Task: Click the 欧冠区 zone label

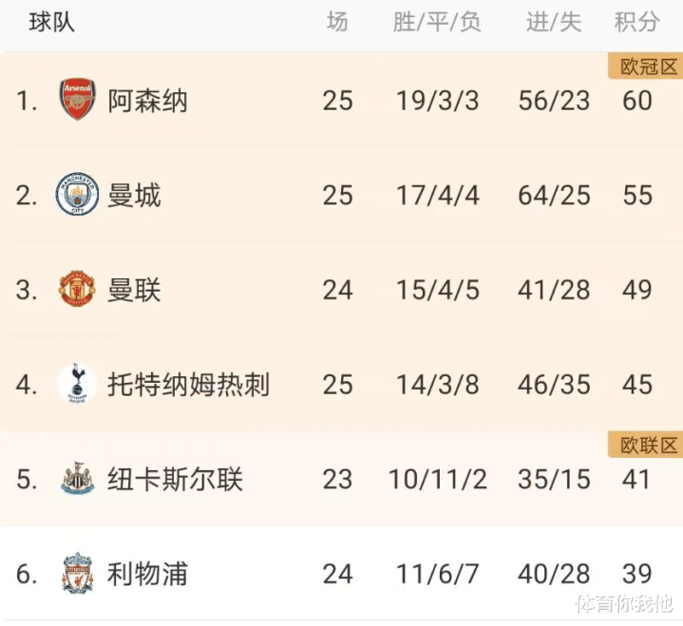Action: (x=645, y=66)
